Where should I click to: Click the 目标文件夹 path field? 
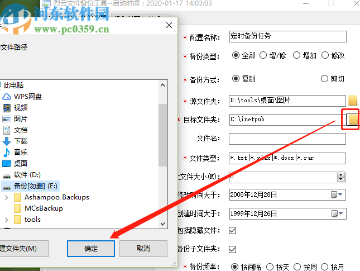tap(287, 120)
